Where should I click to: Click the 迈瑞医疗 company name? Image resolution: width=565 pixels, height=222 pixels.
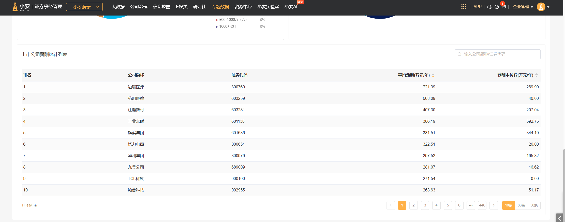click(136, 87)
